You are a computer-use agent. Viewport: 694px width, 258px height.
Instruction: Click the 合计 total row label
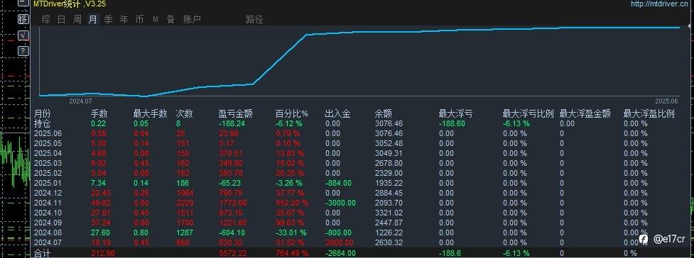pos(42,254)
